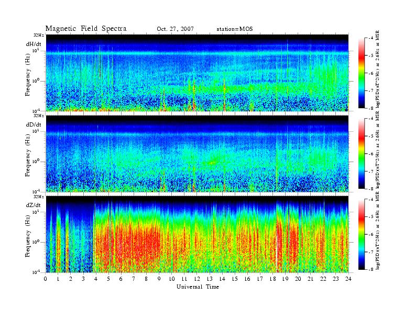This screenshot has width=415, height=320.
Task: Click the '32Hz' label above dH/dt panel
Action: click(39, 35)
